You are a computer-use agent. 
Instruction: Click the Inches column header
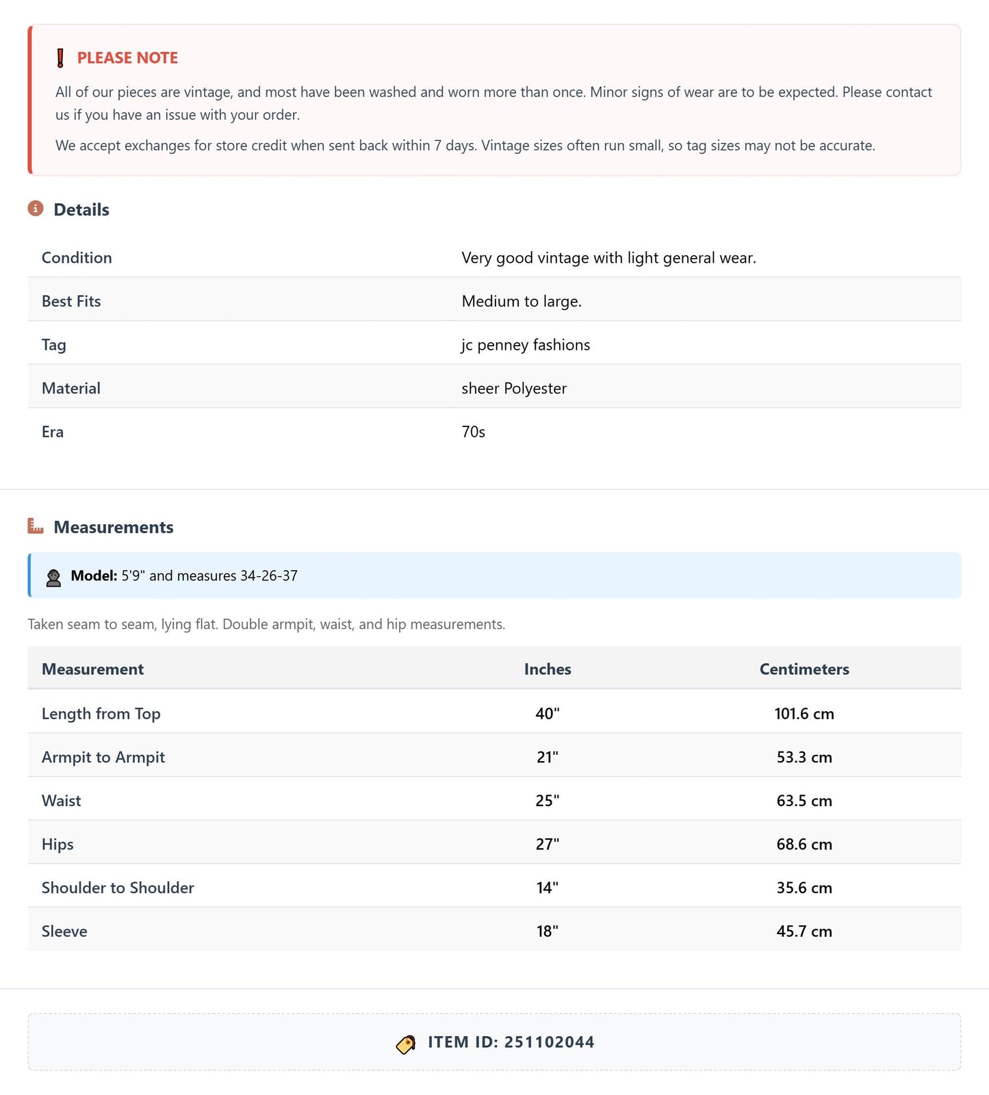pos(548,669)
